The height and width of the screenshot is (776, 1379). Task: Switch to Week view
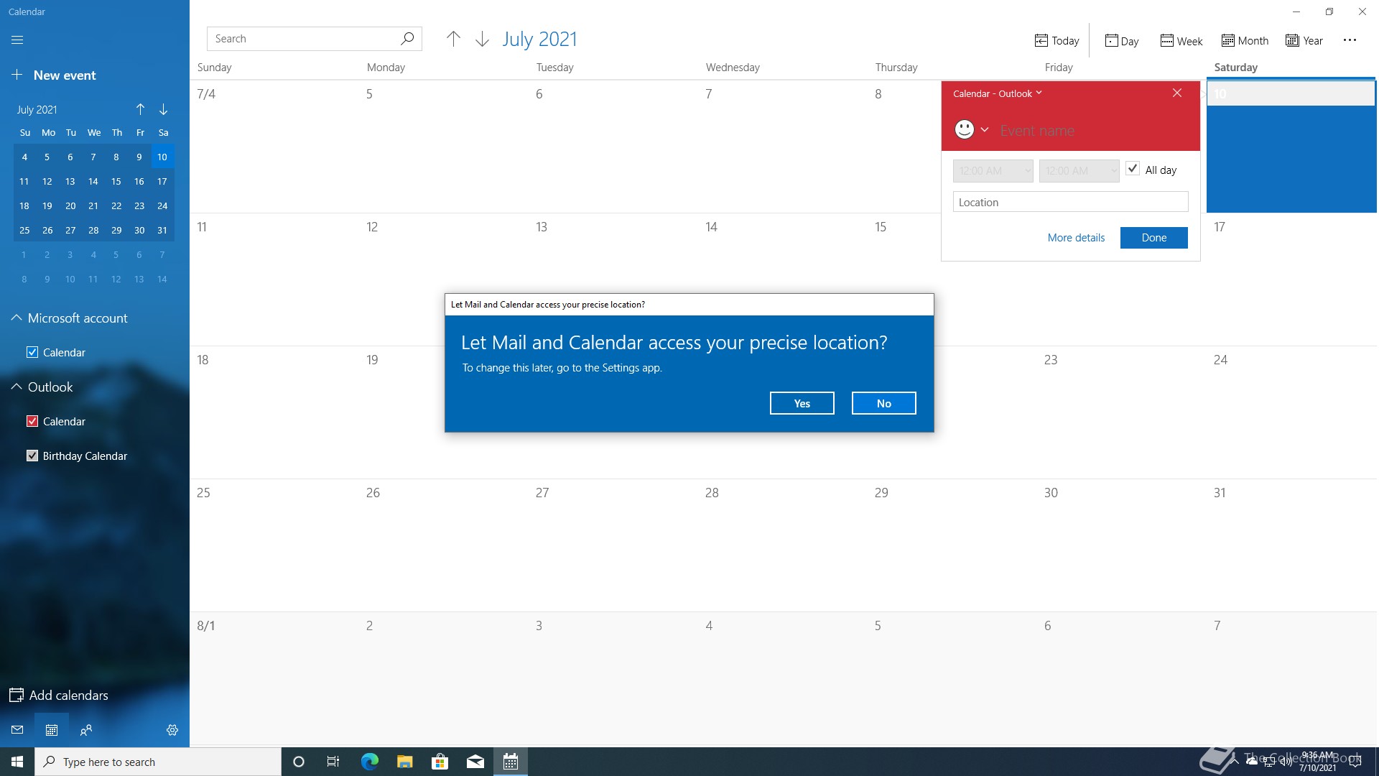(x=1181, y=41)
